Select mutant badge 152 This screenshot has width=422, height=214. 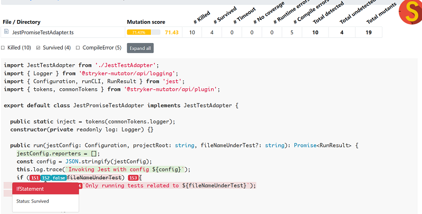(x=46, y=178)
